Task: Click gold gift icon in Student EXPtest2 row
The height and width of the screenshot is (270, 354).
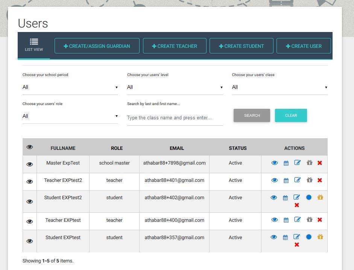Action: pos(320,197)
